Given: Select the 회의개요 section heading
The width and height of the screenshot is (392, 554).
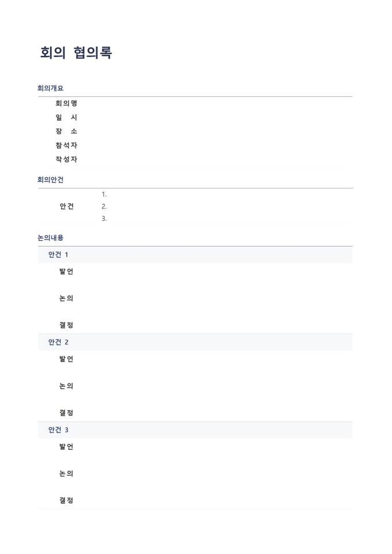Looking at the screenshot, I should 50,88.
